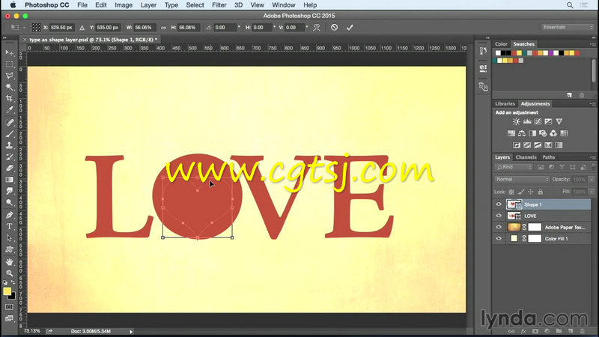Hide the LOVE layer

point(499,216)
